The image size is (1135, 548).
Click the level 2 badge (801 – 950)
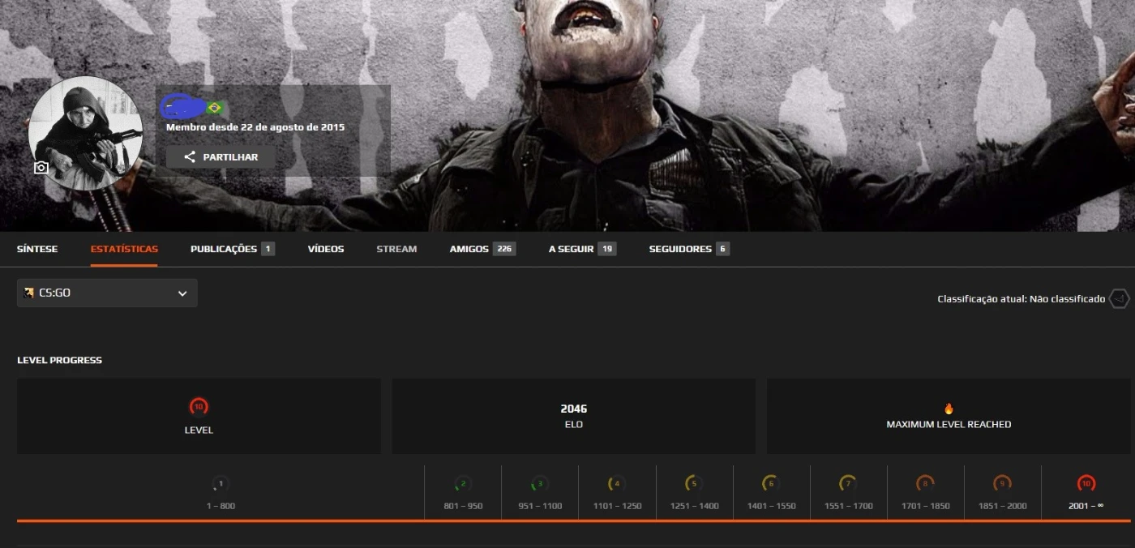[x=463, y=484]
